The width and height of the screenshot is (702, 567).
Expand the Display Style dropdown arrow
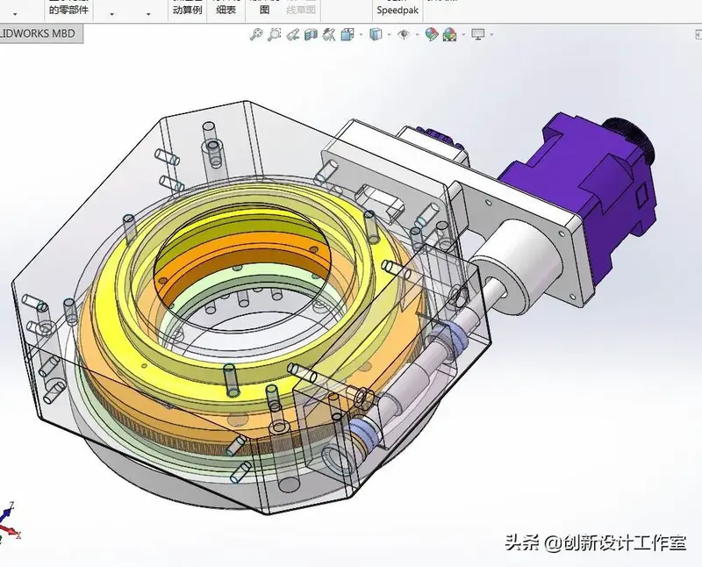pyautogui.click(x=389, y=35)
